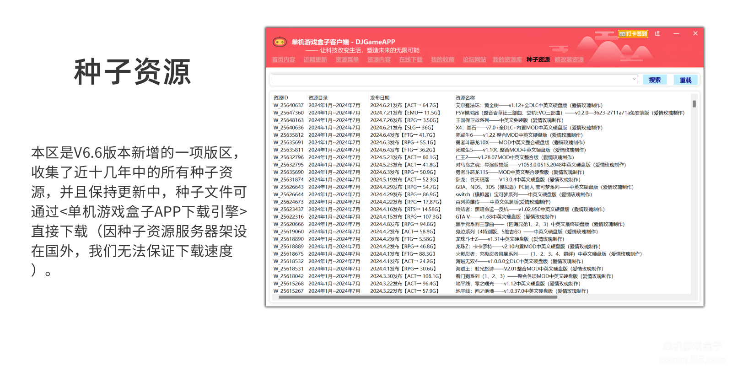Click date cell 2024.7.21发布【EMU→11.5G】
Screen dimensions: 732x366
tap(405, 113)
